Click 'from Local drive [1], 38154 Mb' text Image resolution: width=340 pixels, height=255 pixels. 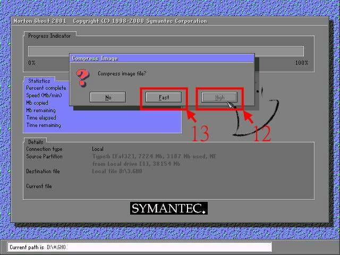coord(136,164)
